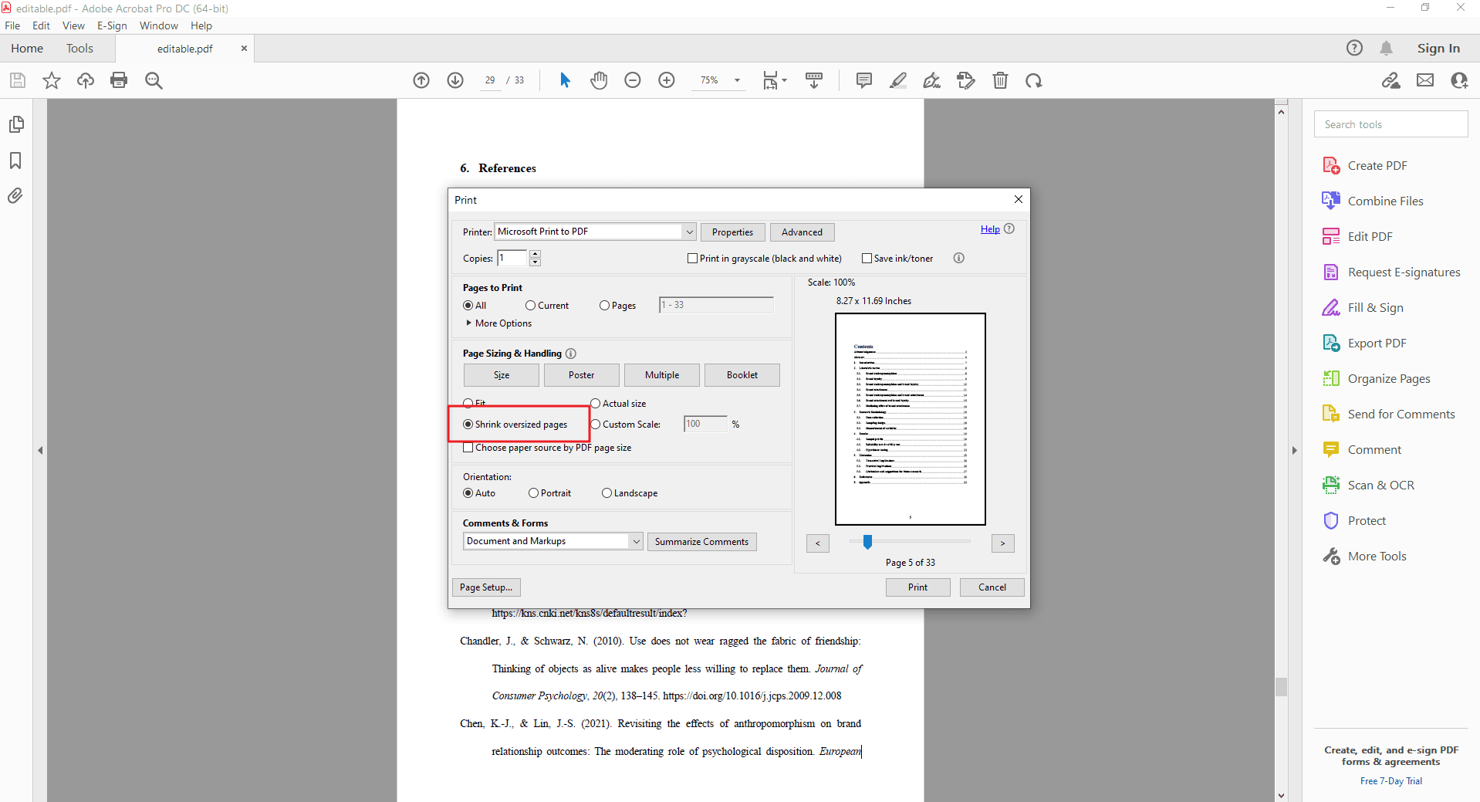Open attachments paperclip panel

click(15, 196)
